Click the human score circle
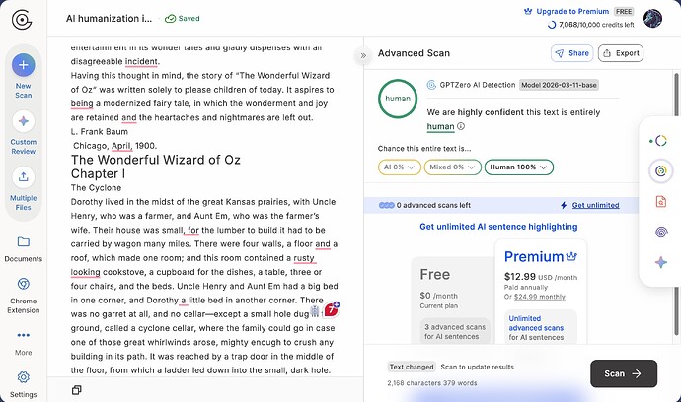The width and height of the screenshot is (681, 402). (398, 99)
